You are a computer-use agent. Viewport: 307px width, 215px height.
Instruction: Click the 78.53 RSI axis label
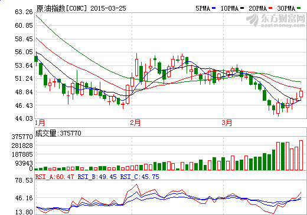pos(24,180)
